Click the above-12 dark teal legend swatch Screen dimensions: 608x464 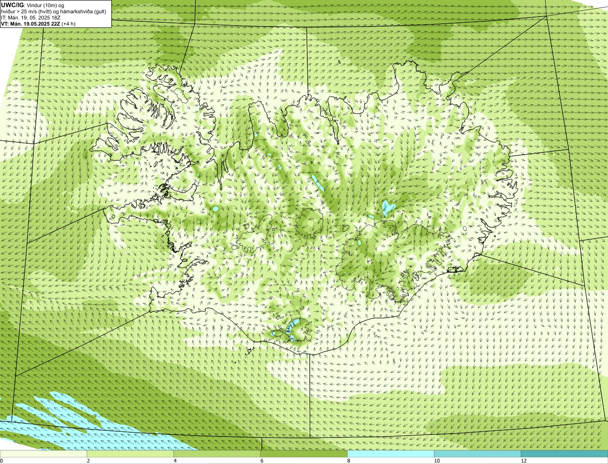(x=565, y=454)
